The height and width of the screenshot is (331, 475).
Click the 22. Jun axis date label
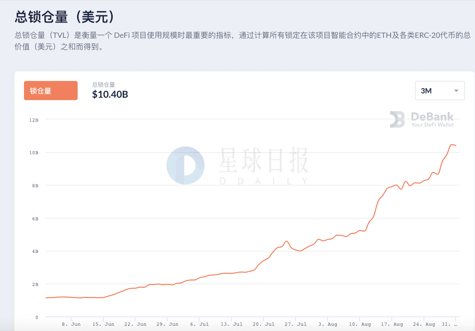coord(135,324)
